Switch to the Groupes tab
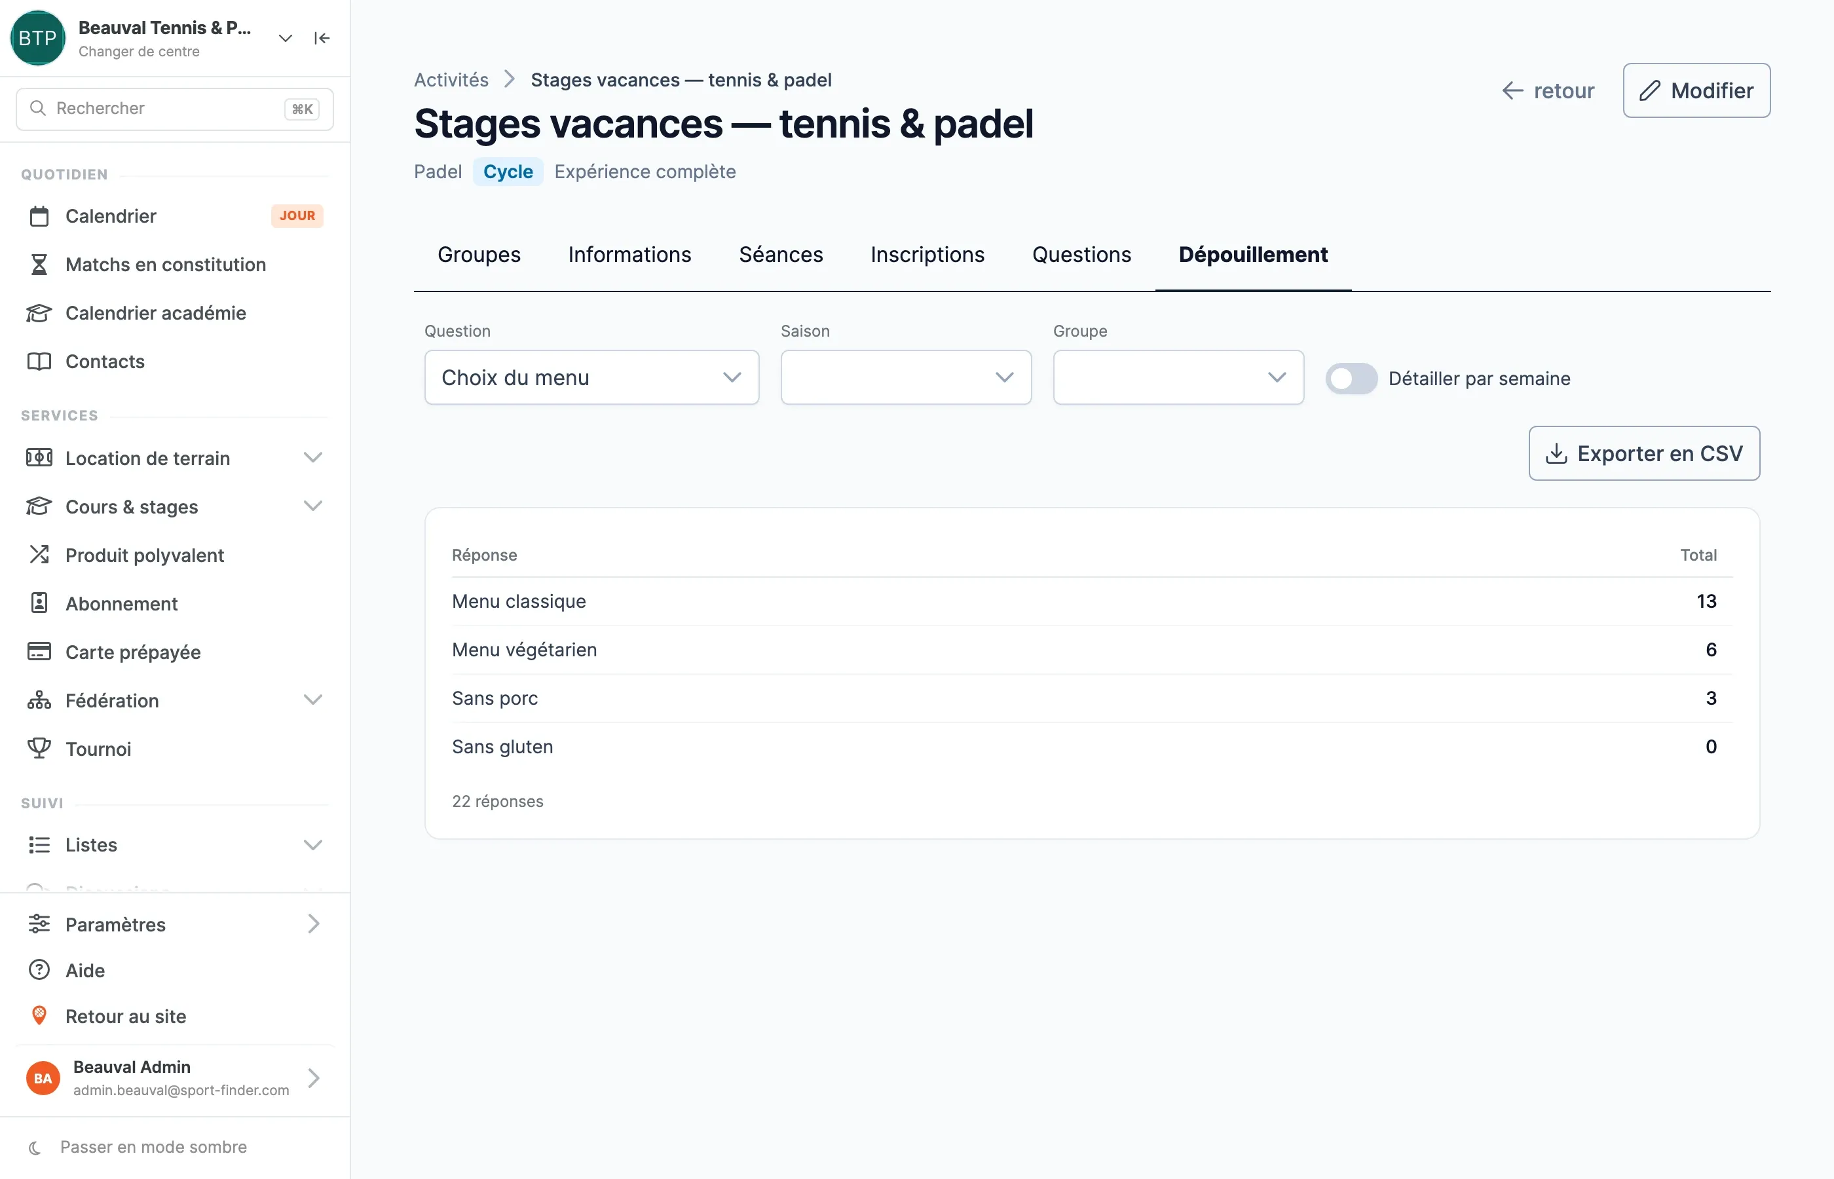The height and width of the screenshot is (1179, 1834). (479, 254)
